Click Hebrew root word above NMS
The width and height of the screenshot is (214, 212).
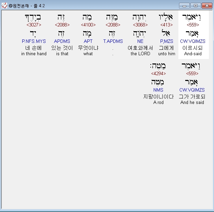[x=158, y=82]
